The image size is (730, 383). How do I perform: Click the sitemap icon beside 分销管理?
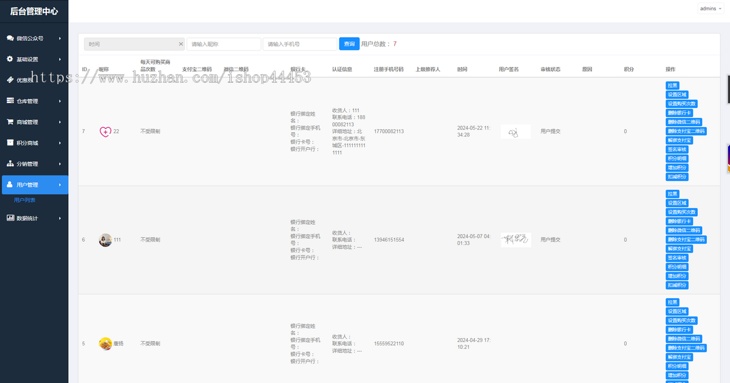(x=10, y=163)
